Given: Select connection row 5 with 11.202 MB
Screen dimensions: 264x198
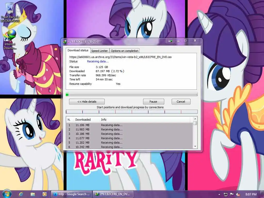Looking at the screenshot, I should point(130,143).
